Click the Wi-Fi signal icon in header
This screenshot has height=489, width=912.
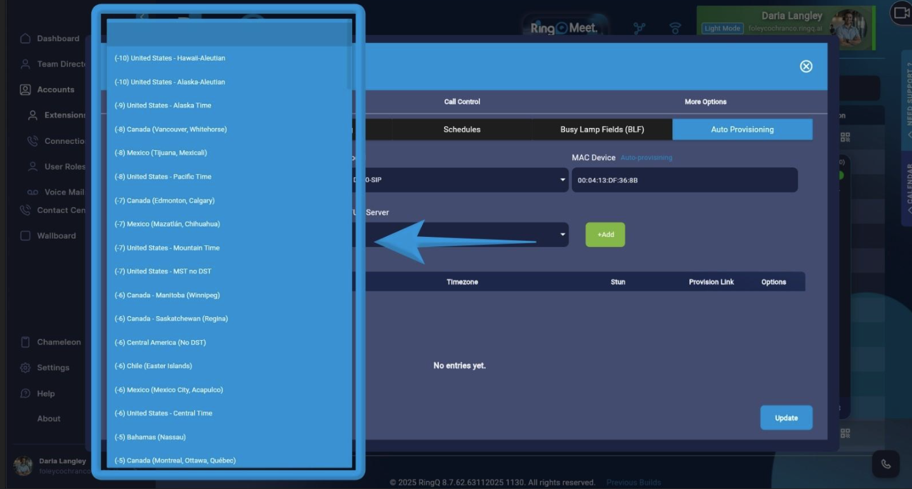tap(675, 29)
